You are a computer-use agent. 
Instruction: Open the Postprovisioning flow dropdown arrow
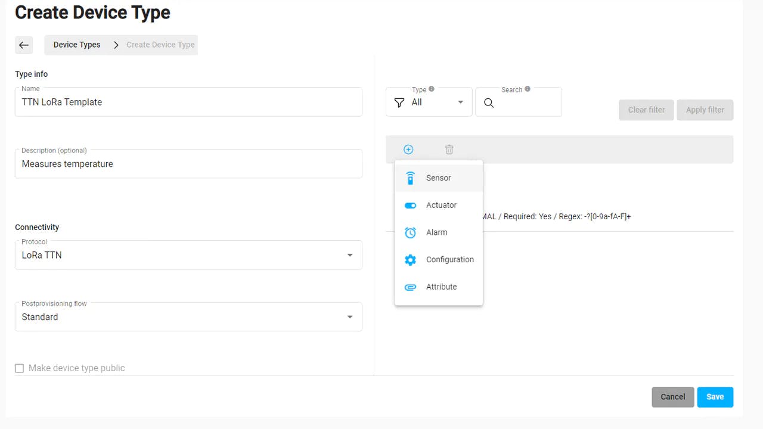click(350, 317)
